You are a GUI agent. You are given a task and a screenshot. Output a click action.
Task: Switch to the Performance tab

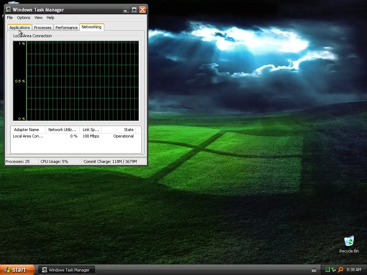tap(66, 27)
